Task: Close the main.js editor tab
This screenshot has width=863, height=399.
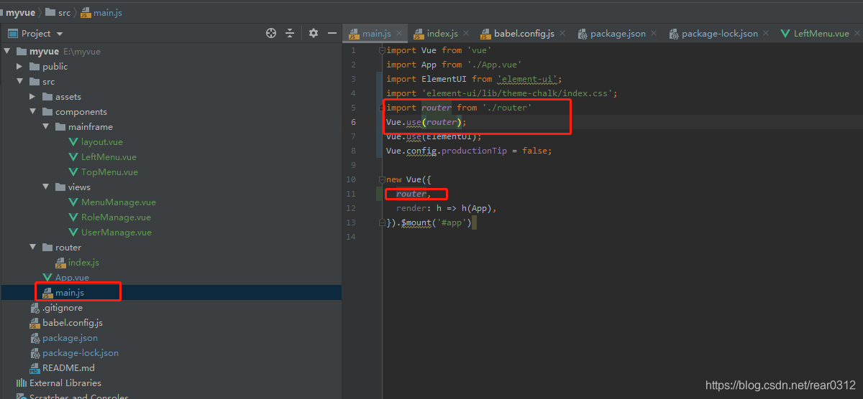Action: [398, 34]
